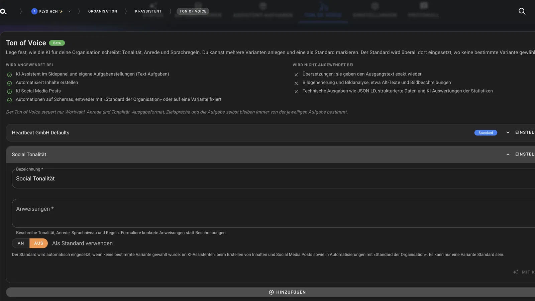Click the X icon beside Übersetzungen
535x301 pixels.
(x=296, y=75)
